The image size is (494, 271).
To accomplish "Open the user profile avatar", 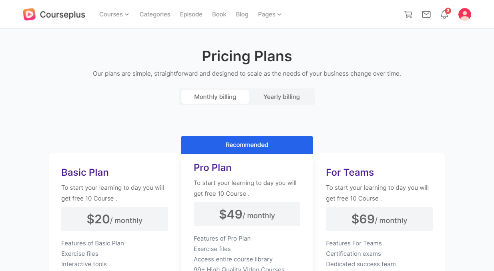I will pyautogui.click(x=464, y=14).
